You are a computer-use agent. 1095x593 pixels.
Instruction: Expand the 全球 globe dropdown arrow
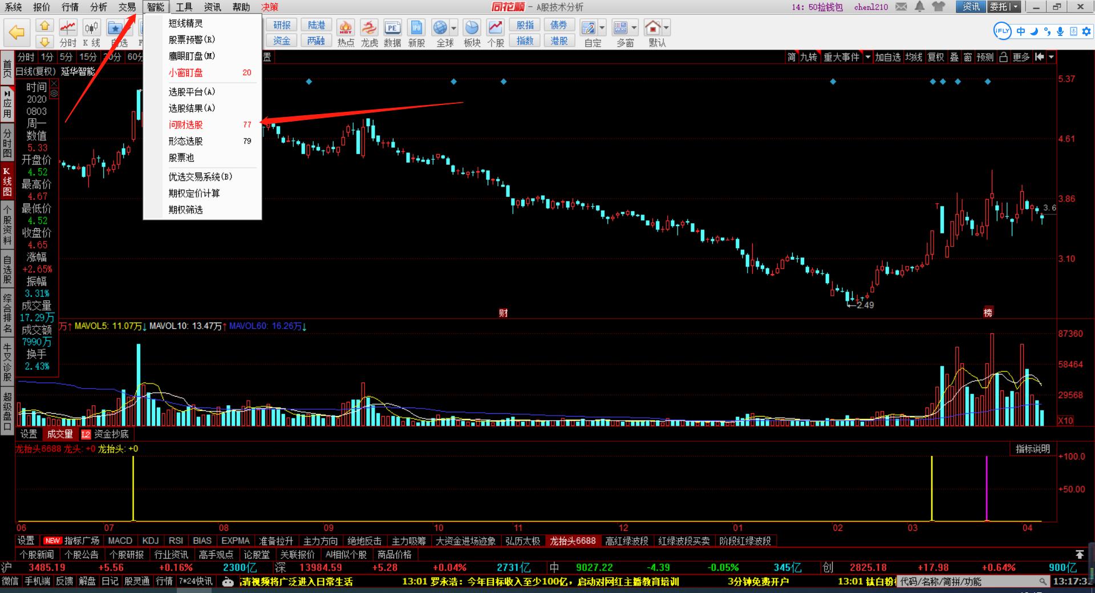(x=454, y=28)
